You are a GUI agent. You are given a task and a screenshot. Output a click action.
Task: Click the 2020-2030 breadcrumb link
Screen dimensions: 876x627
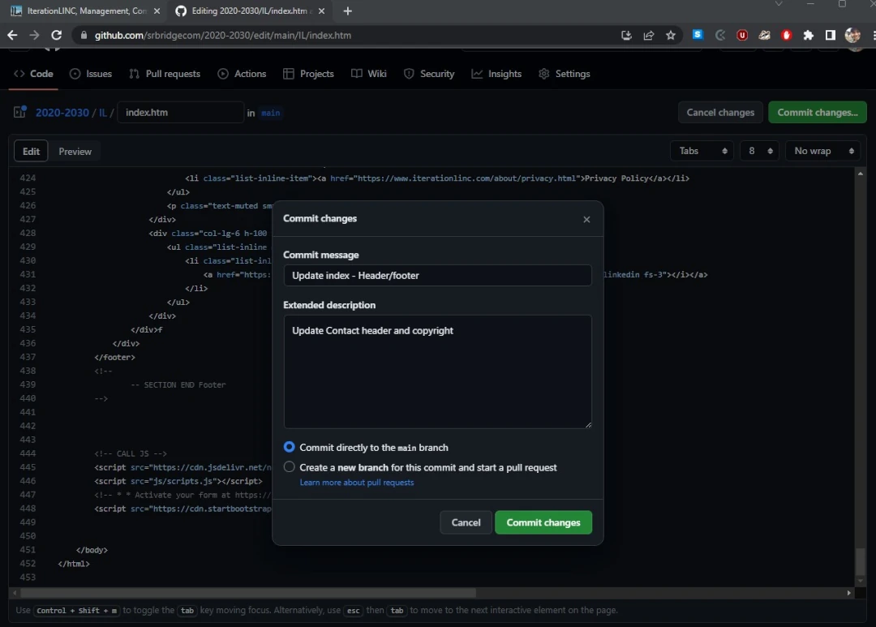coord(62,112)
